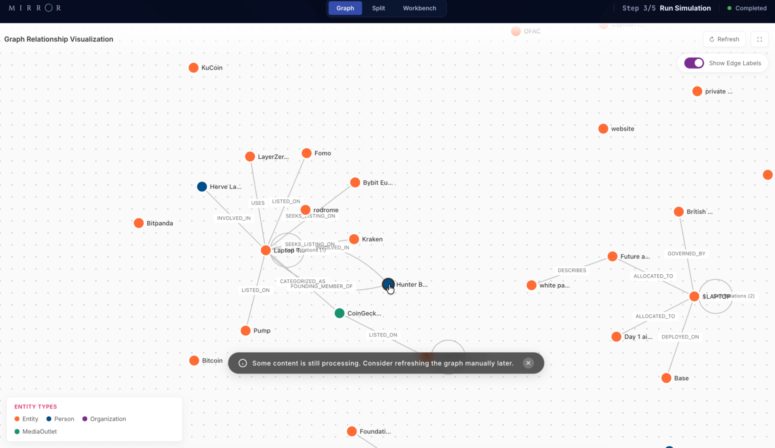Click the DEPLOYED_ON edge label
Viewport: 775px width, 448px height.
click(680, 337)
